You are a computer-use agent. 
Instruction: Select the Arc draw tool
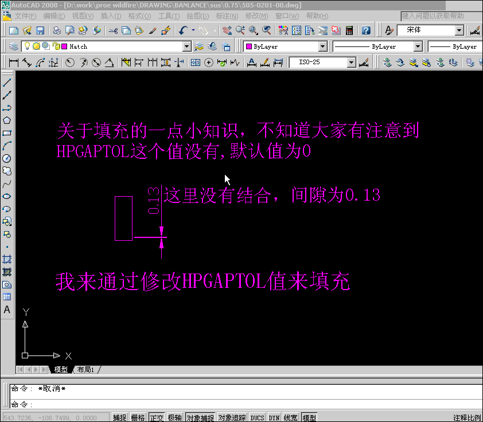7,146
